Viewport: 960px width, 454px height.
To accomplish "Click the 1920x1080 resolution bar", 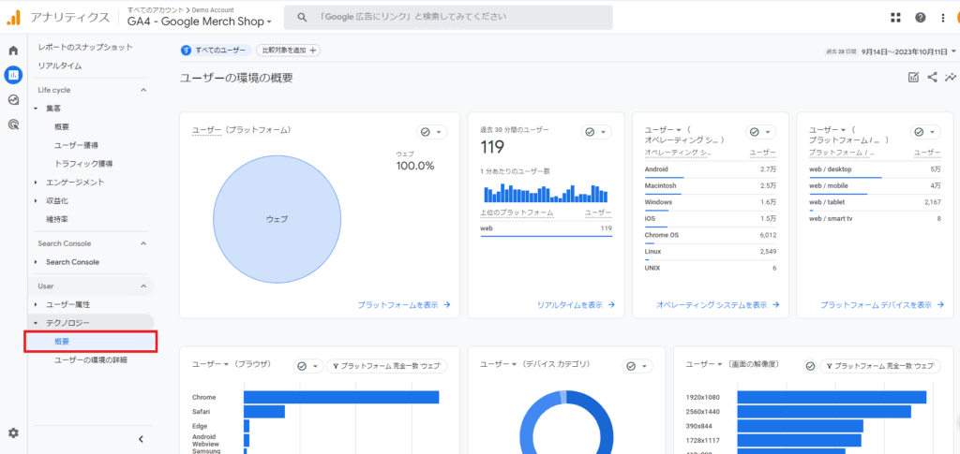I will 832,397.
